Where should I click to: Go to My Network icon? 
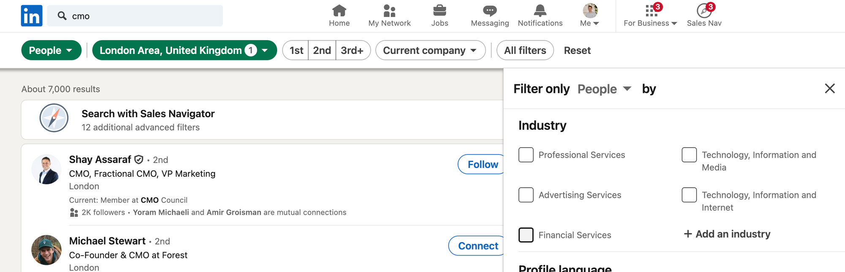click(389, 11)
